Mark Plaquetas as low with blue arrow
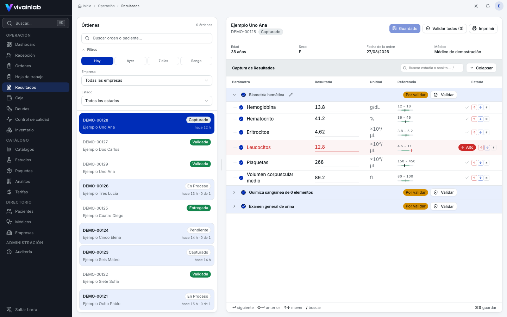The width and height of the screenshot is (507, 317). 481,163
